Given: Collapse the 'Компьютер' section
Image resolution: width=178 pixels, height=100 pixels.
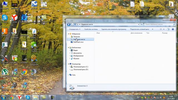Looking at the screenshot, I should tap(68, 64).
